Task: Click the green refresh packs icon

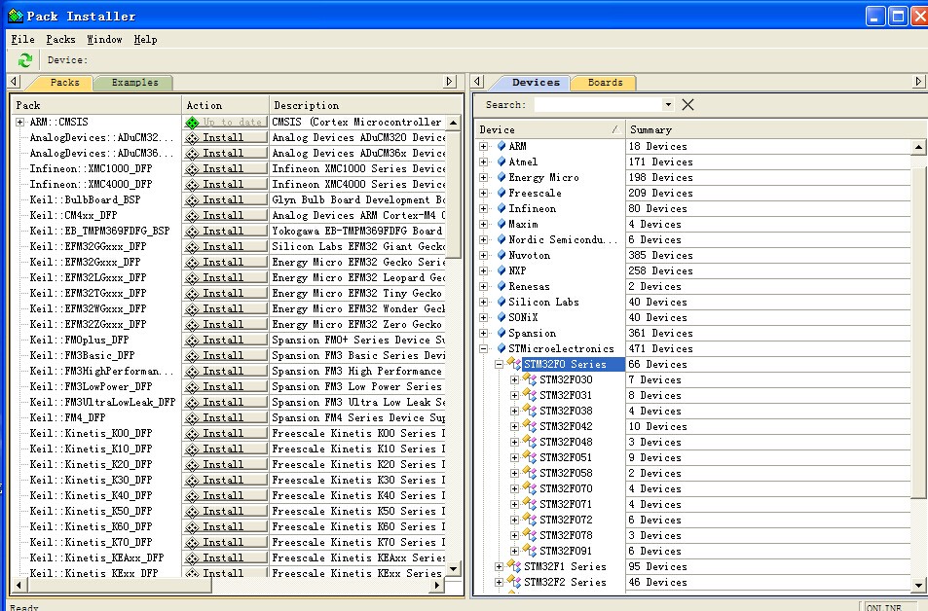Action: [25, 59]
